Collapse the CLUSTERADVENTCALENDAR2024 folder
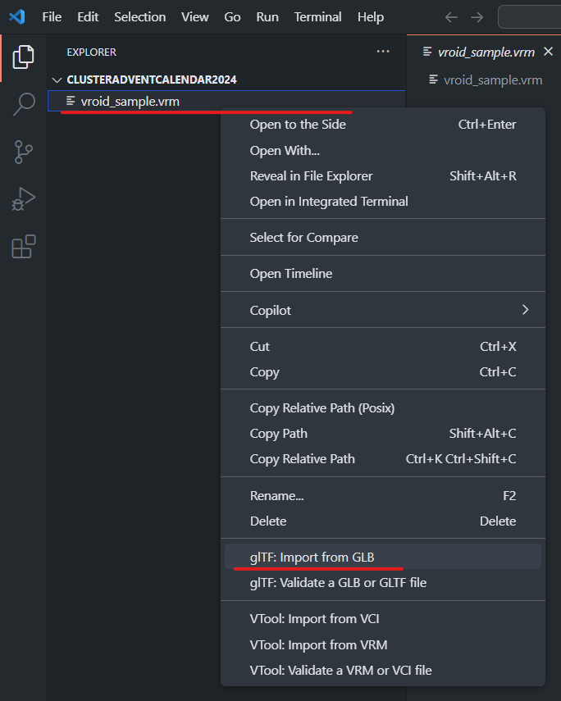 pos(57,80)
